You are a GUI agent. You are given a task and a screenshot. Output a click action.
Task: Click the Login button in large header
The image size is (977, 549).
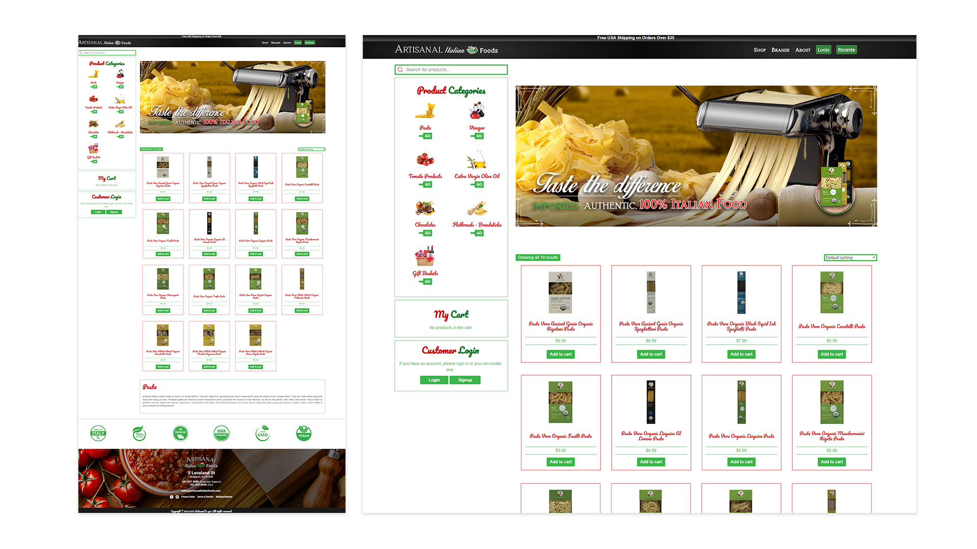pos(823,50)
